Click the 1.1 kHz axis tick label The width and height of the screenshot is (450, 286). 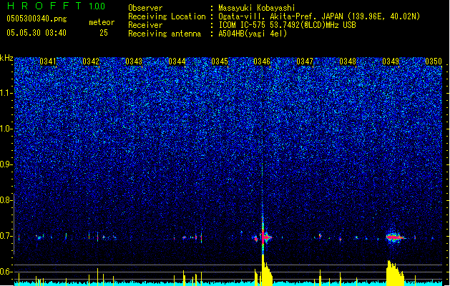coord(6,93)
